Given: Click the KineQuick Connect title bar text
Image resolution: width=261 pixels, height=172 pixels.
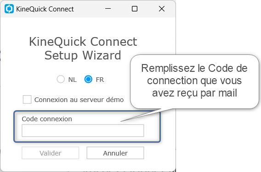Looking at the screenshot, I should coord(45,9).
